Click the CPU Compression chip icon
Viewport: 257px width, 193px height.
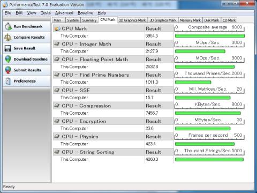click(x=57, y=106)
